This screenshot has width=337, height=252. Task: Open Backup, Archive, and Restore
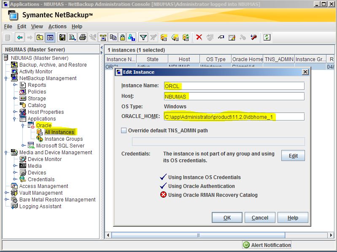point(53,65)
